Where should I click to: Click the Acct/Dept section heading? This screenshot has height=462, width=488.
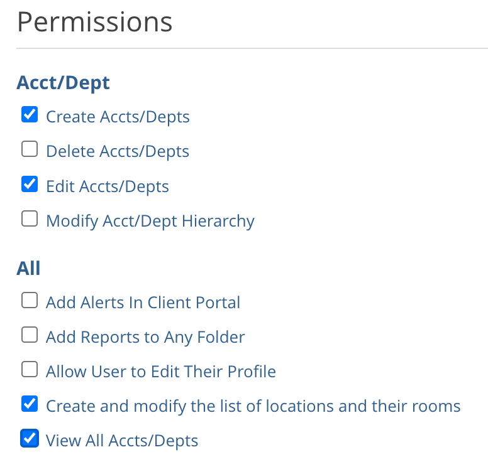[63, 82]
